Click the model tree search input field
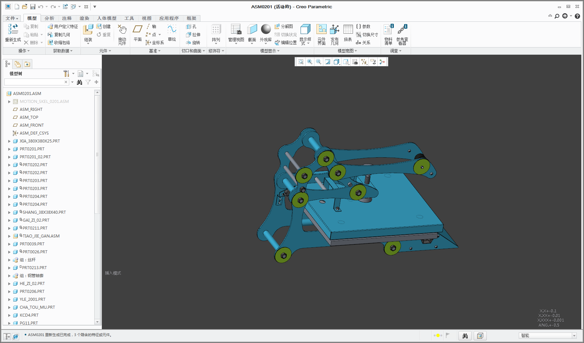This screenshot has width=584, height=343. (x=34, y=82)
